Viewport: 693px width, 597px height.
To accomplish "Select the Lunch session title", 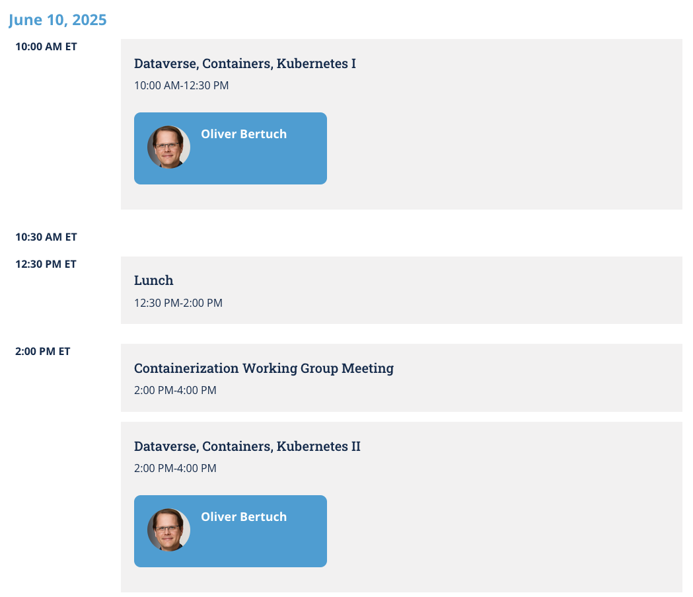I will point(153,280).
